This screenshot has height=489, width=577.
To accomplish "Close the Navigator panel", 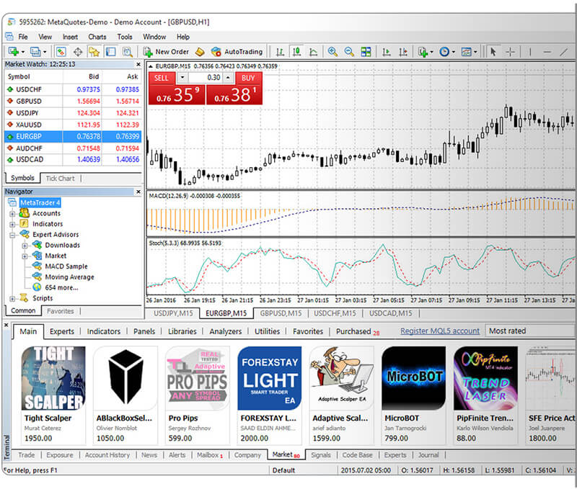I will (x=138, y=192).
